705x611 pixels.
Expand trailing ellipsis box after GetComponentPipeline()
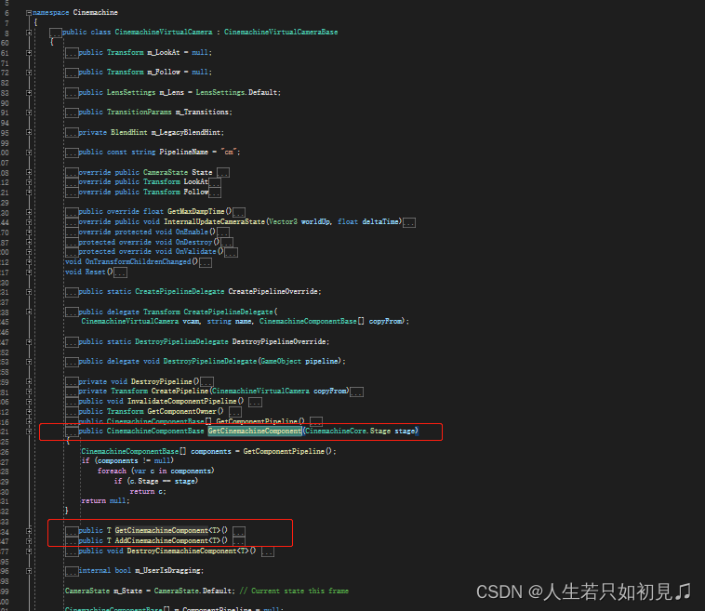click(316, 421)
